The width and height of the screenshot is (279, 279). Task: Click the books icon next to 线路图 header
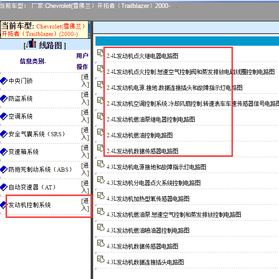(x=31, y=43)
